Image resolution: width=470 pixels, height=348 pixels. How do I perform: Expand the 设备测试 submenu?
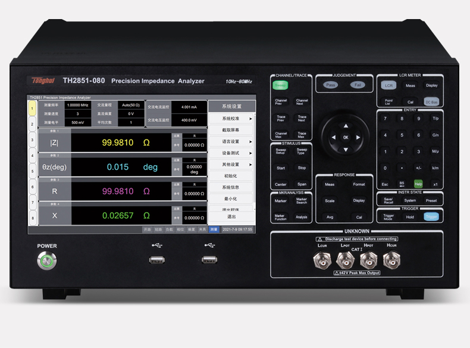pos(231,153)
